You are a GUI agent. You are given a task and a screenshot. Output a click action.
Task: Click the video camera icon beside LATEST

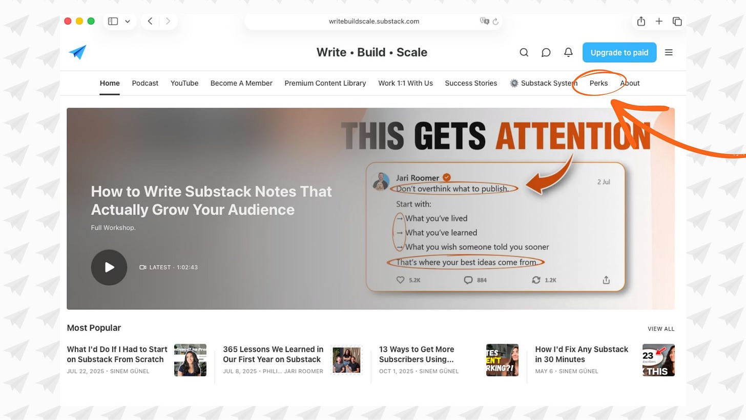click(143, 267)
